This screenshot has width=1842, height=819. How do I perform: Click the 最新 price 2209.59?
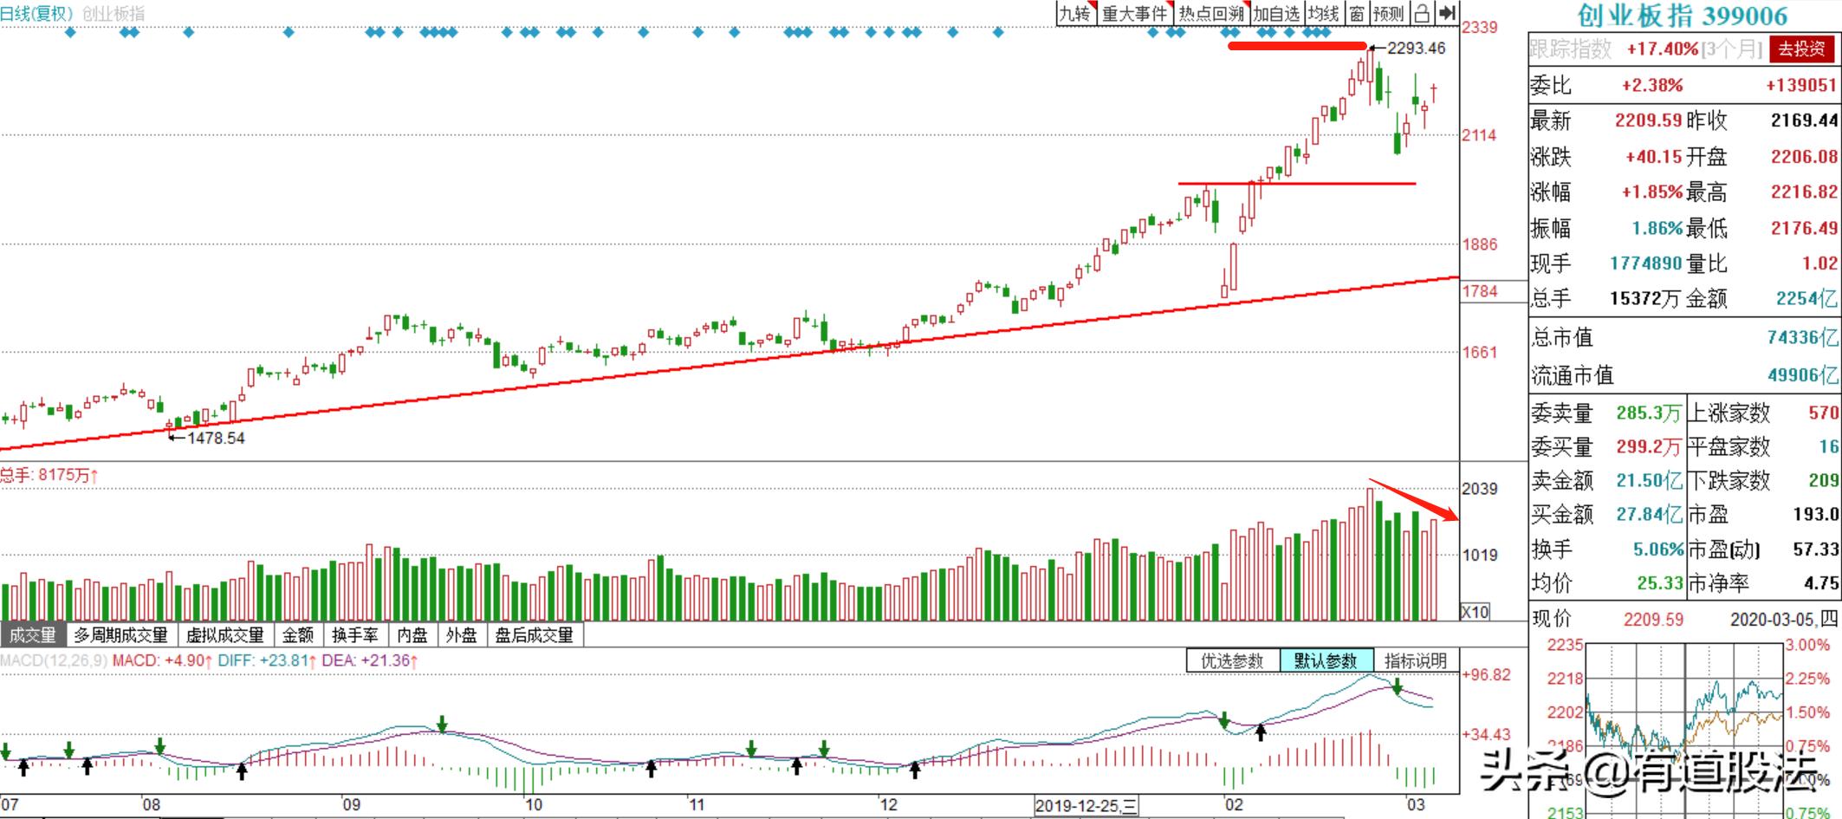1648,120
